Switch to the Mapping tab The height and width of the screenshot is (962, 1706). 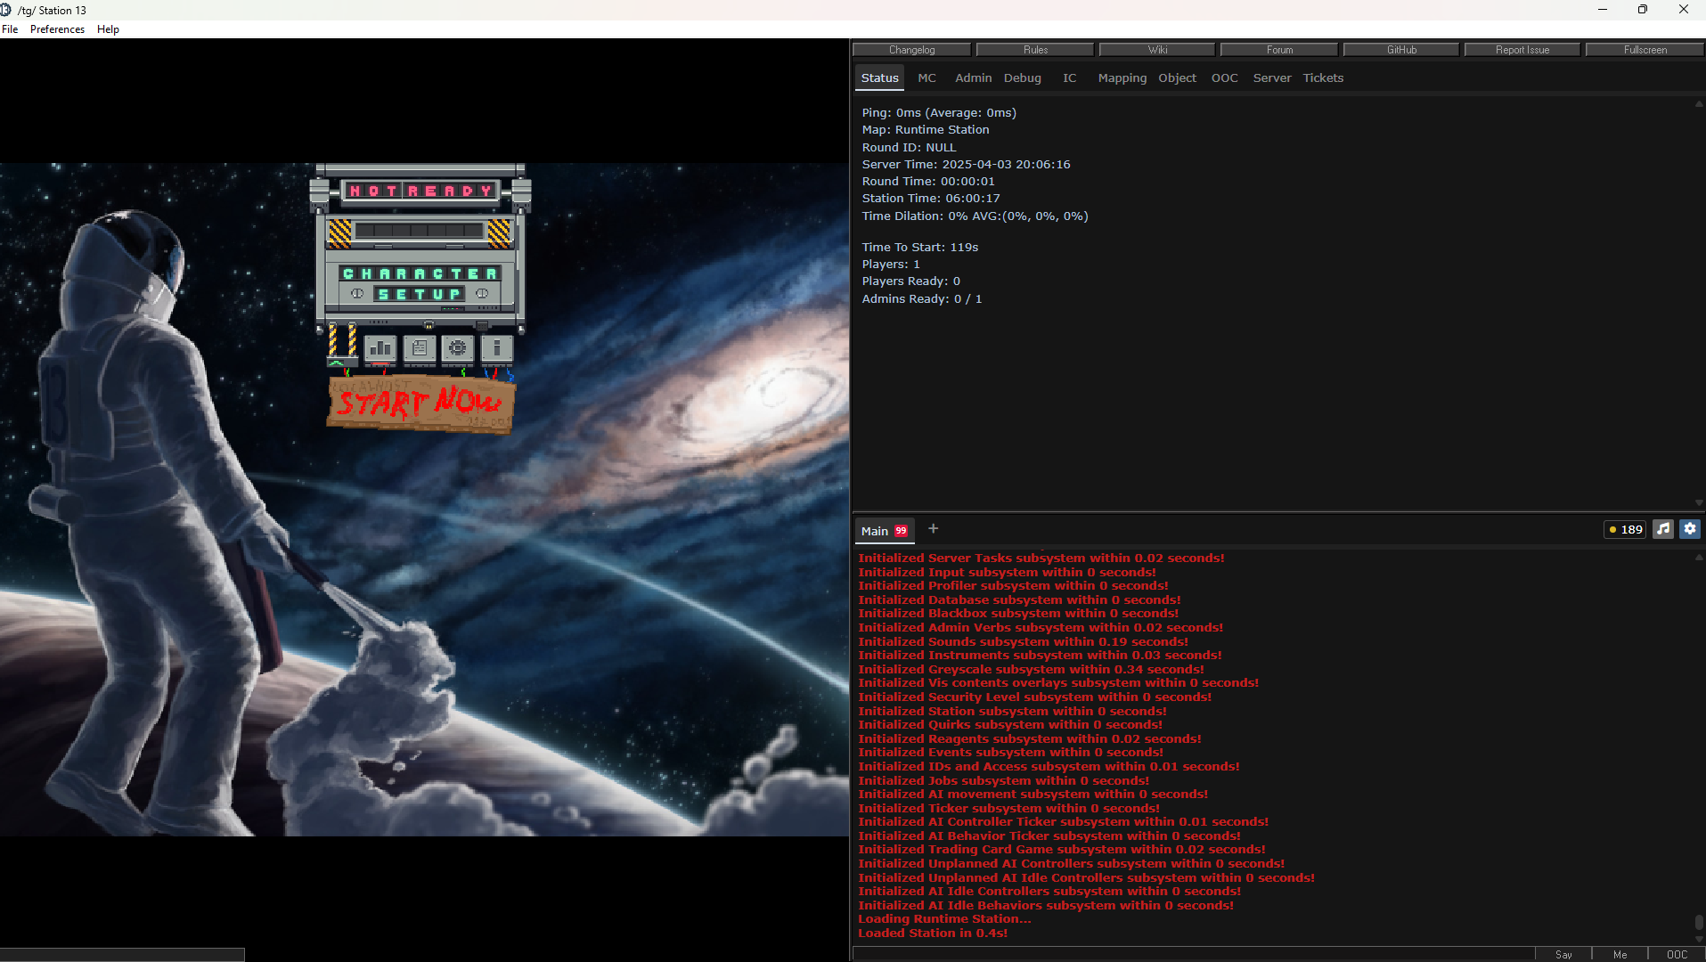pyautogui.click(x=1122, y=77)
